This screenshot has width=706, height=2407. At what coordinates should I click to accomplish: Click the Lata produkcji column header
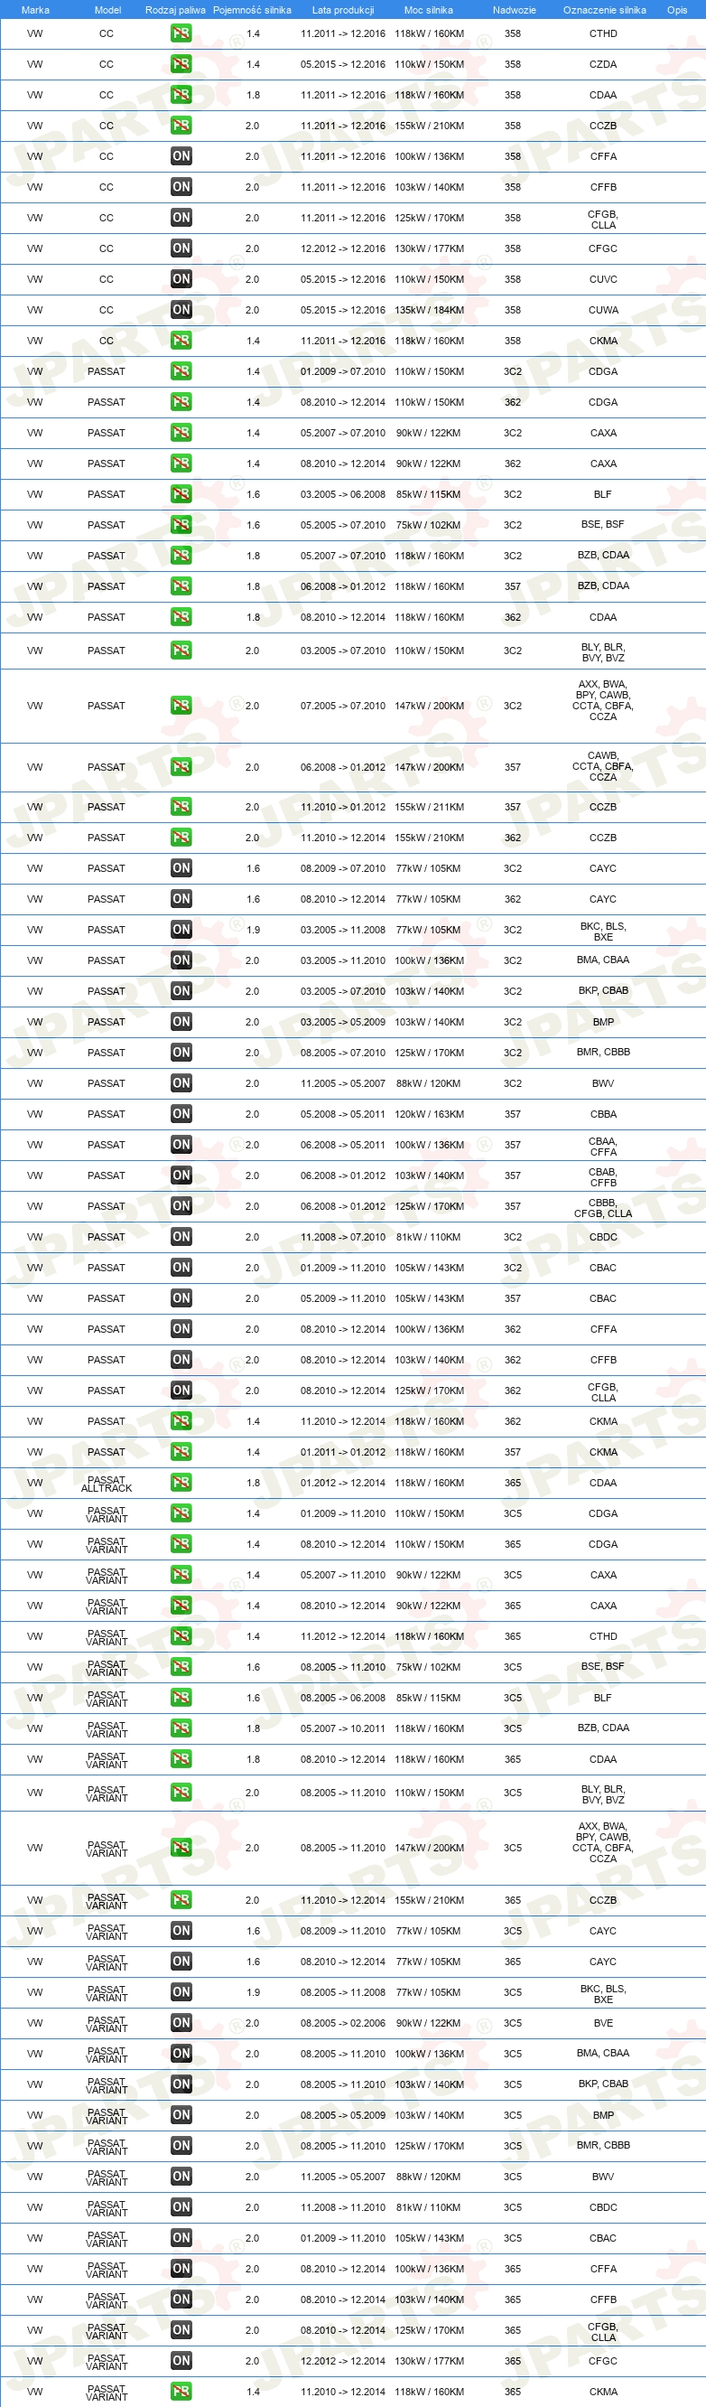pos(343,10)
